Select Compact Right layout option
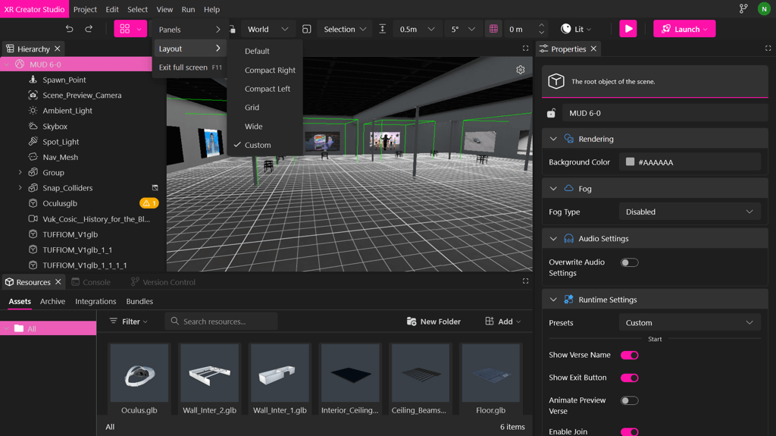The image size is (776, 436). [270, 70]
